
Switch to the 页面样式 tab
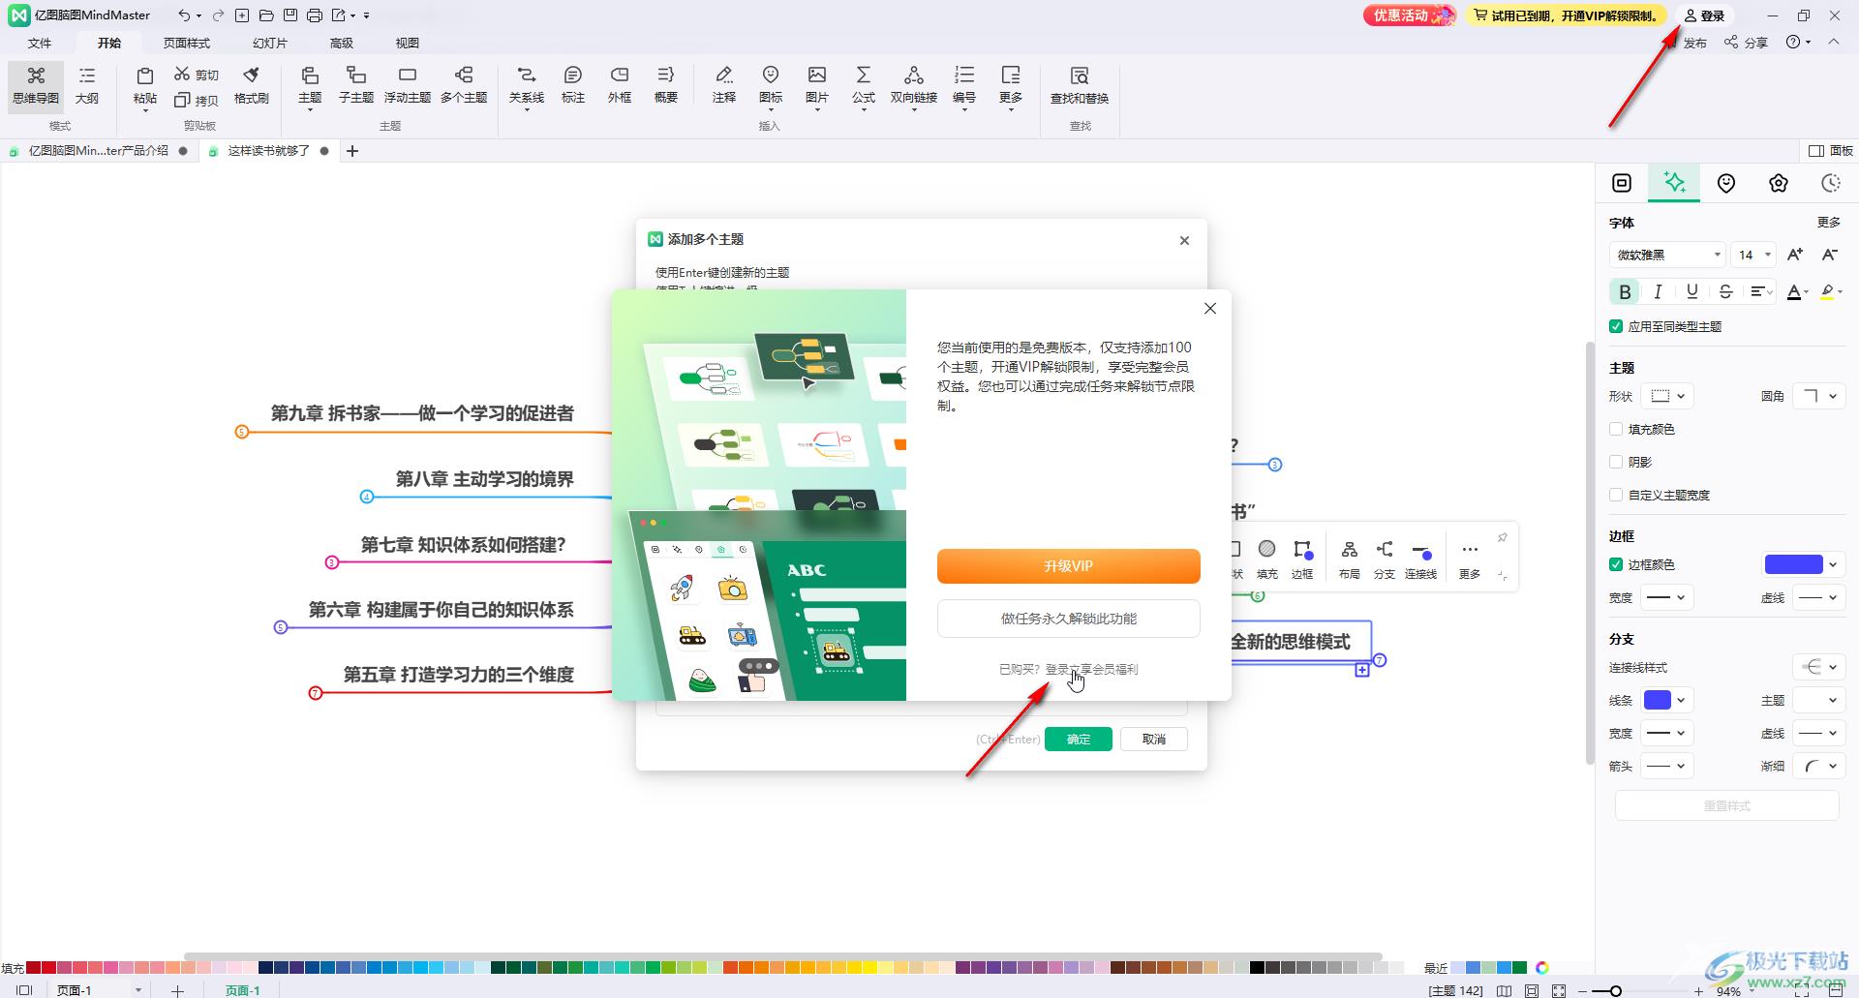[x=187, y=43]
